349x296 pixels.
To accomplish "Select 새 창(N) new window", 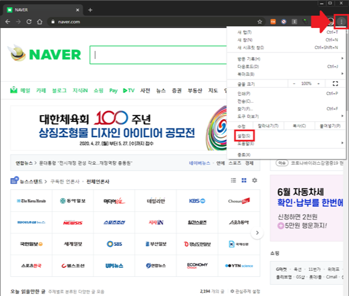I will point(286,40).
